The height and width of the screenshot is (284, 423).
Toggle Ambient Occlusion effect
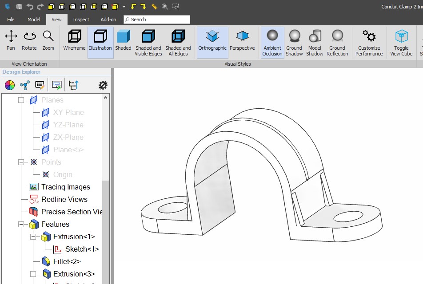(272, 43)
